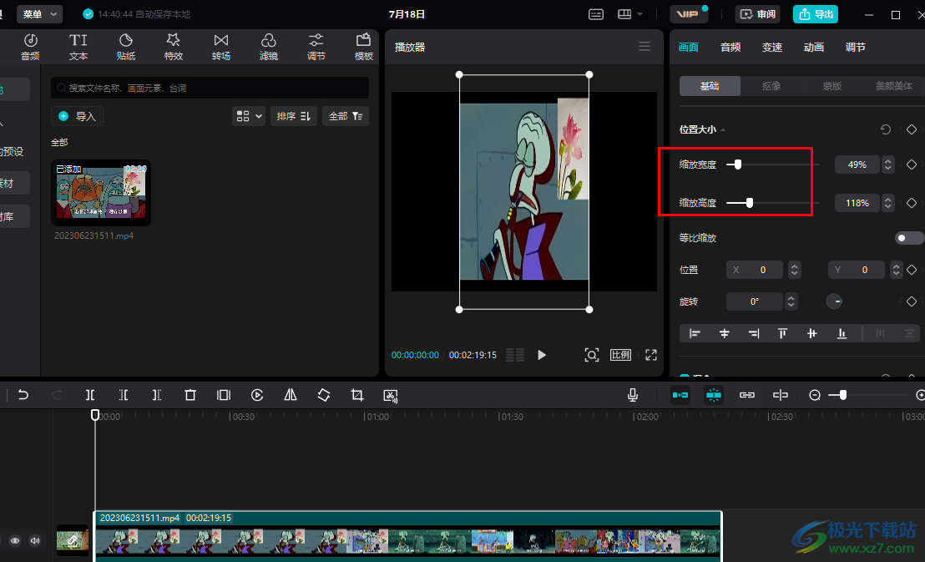Screen dimensions: 925x562
Task: Toggle the preview axis button in timeline
Action: click(780, 395)
